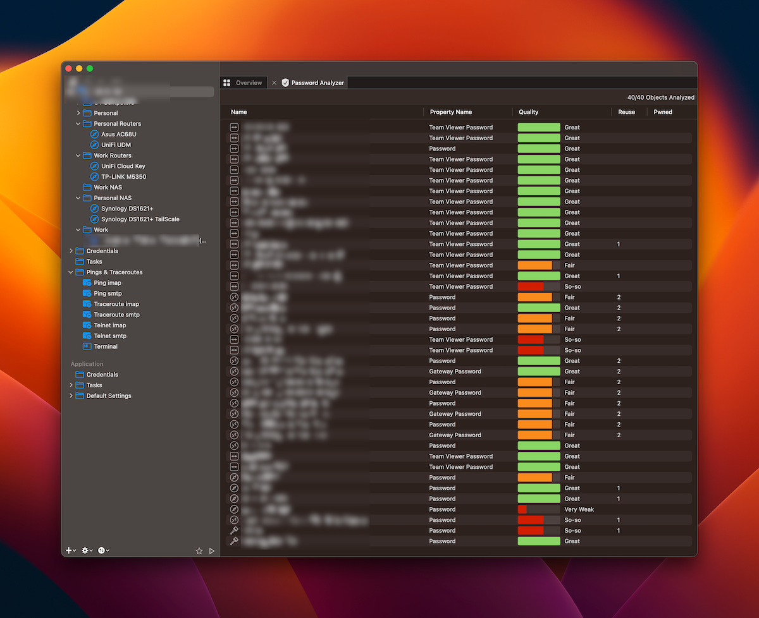Click icon of Synology DS1621+ entry without TailScale
This screenshot has width=759, height=618.
(95, 209)
